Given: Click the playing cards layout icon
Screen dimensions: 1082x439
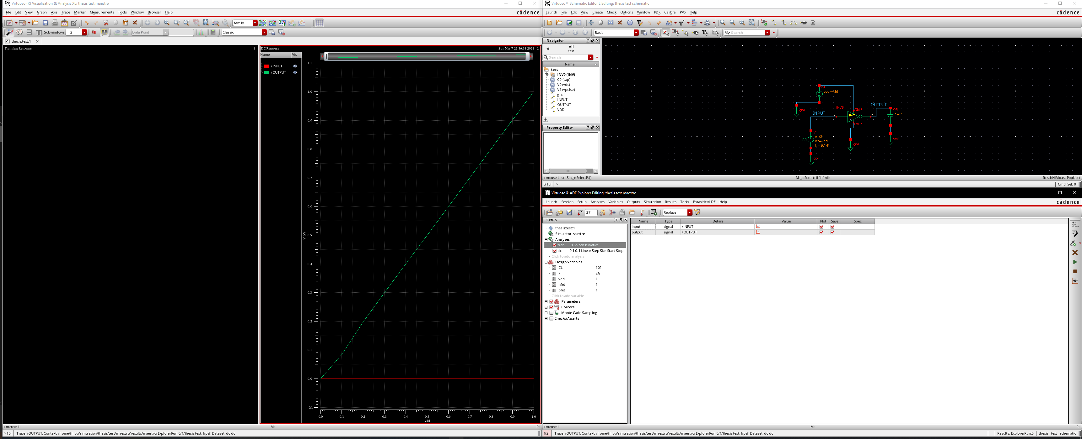Looking at the screenshot, I should point(19,32).
